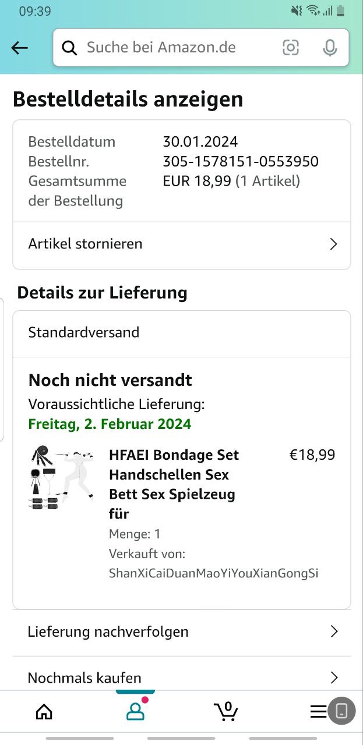Image resolution: width=363 pixels, height=745 pixels.
Task: Tap Nochmals kaufen text
Action: coord(84,677)
